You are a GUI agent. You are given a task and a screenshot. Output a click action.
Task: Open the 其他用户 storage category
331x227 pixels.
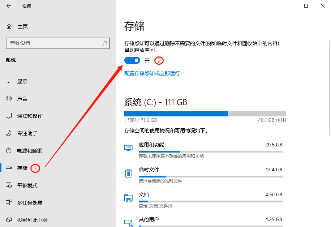[x=203, y=221]
